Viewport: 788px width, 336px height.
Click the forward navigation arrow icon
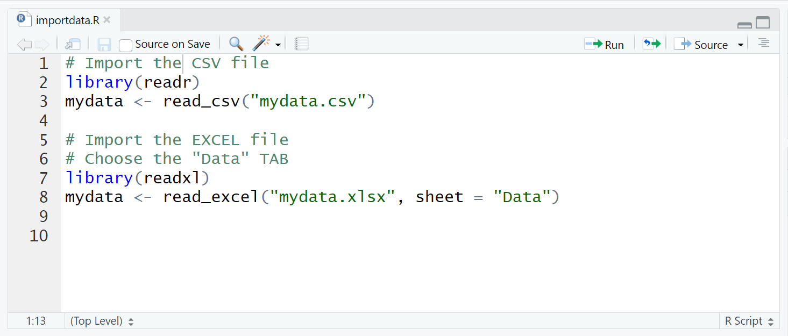click(x=42, y=45)
